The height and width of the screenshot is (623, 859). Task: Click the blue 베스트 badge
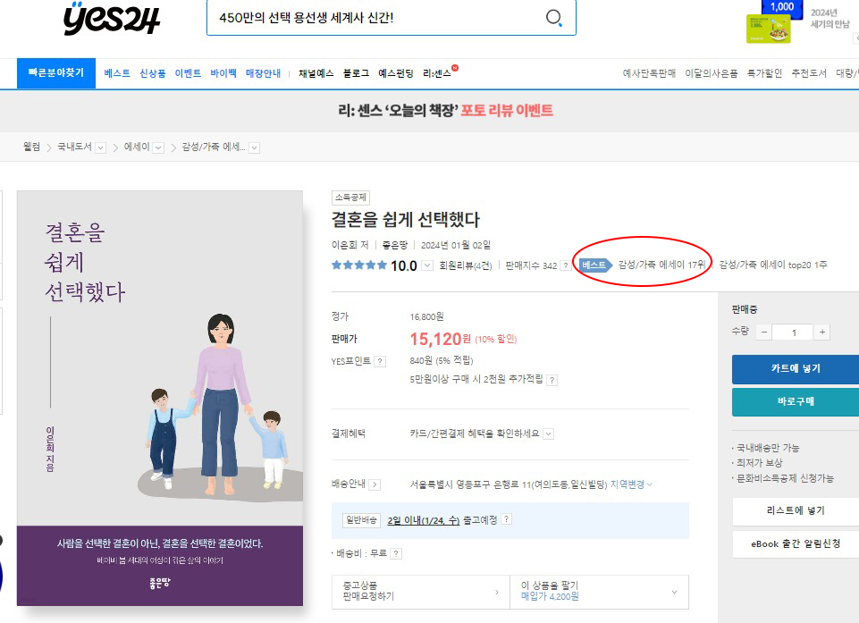[595, 265]
